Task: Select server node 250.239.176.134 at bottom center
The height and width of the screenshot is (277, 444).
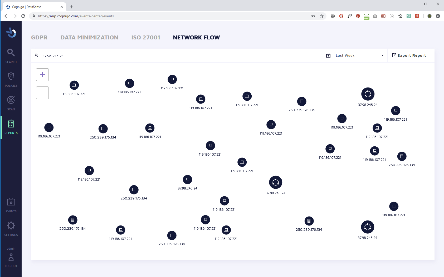Action: click(172, 235)
